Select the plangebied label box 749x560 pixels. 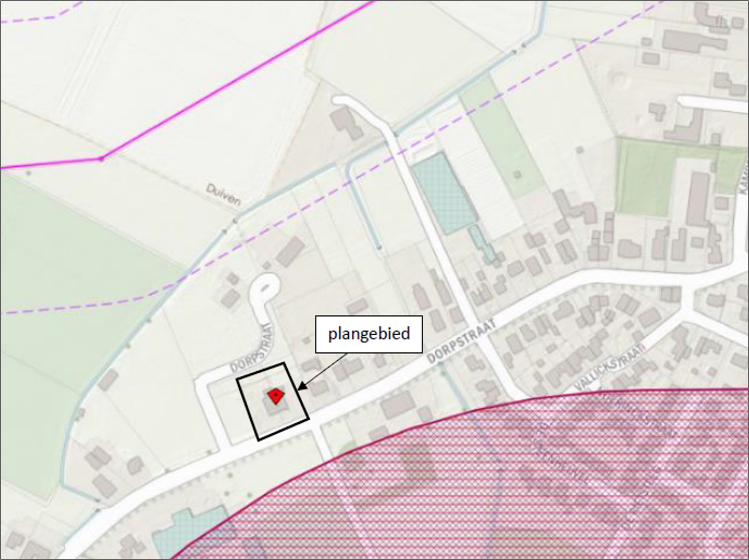tap(369, 334)
